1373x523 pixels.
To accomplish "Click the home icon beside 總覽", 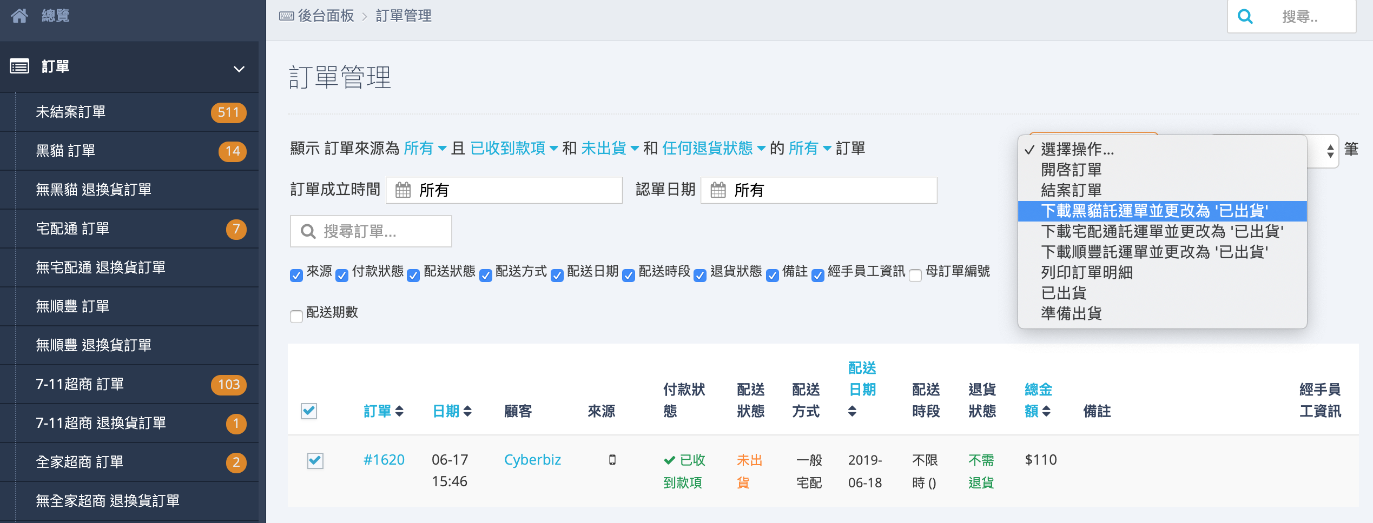I will tap(19, 16).
